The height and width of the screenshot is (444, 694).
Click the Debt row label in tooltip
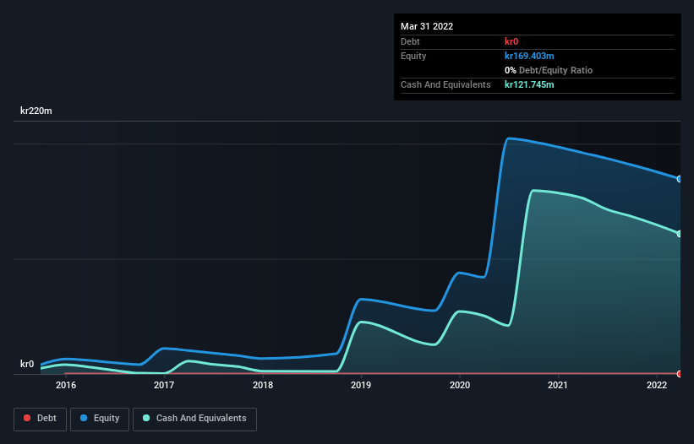click(x=410, y=41)
